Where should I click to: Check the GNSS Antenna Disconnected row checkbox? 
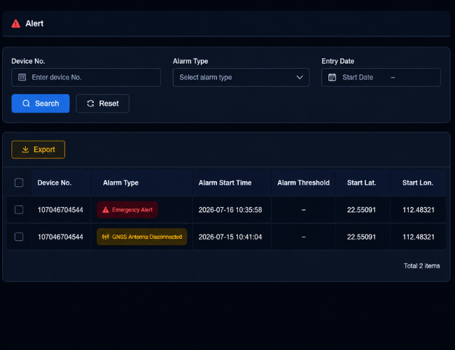pos(19,237)
